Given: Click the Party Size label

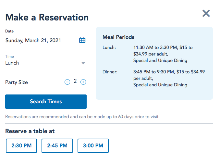Looking at the screenshot, I should 17,82.
